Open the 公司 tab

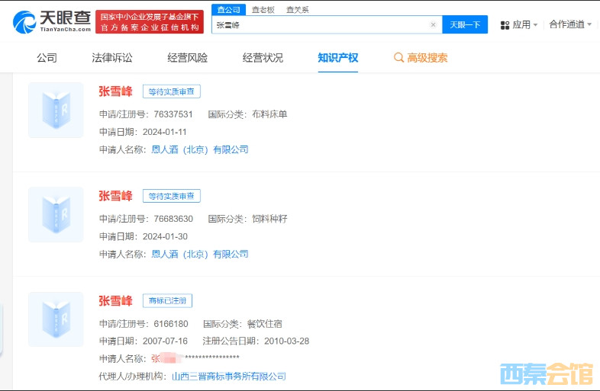tap(47, 58)
